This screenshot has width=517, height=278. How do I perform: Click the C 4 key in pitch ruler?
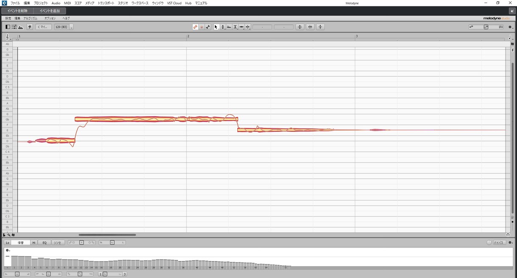(7, 152)
